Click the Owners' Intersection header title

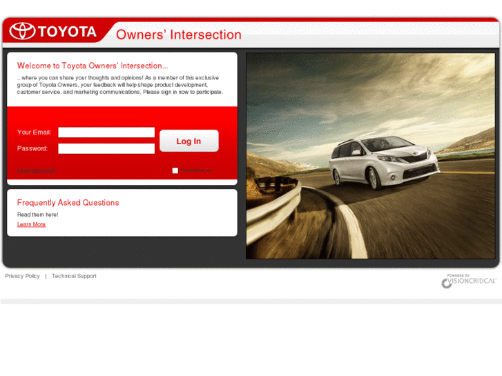(179, 34)
